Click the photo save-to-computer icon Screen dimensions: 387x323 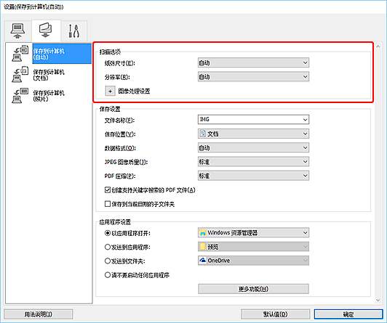(20, 95)
